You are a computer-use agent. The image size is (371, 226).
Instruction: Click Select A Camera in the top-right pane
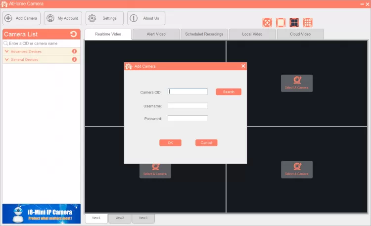297,83
